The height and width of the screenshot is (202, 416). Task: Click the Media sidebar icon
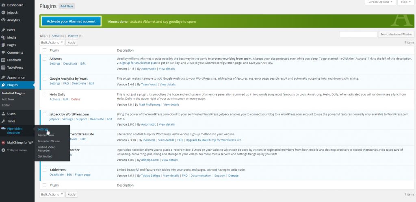pyautogui.click(x=3, y=37)
